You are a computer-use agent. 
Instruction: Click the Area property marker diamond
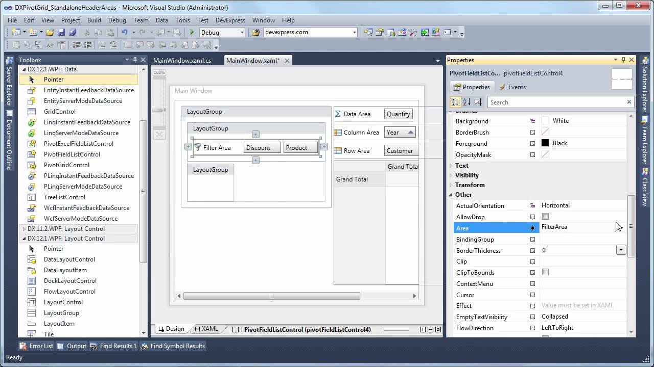click(532, 228)
